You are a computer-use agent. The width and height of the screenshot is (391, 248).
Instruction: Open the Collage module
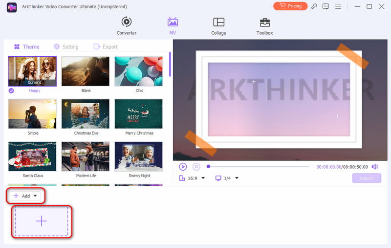[218, 26]
